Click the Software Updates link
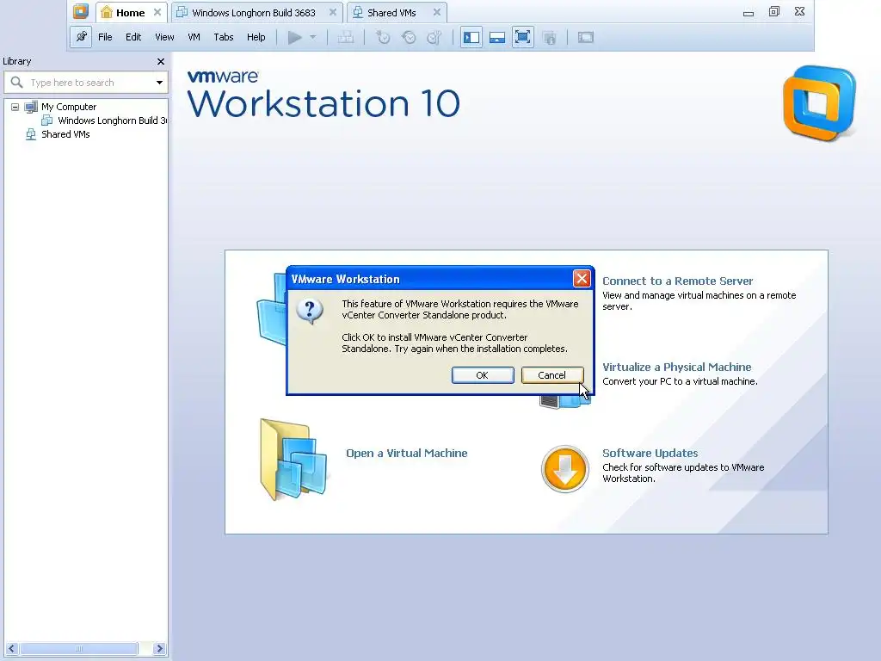 point(650,453)
